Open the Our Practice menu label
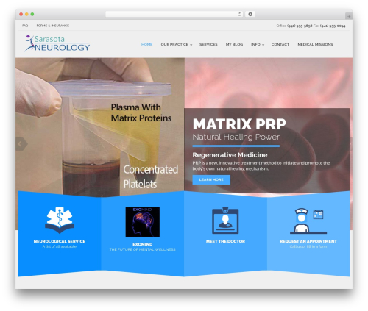Image resolution: width=368 pixels, height=311 pixels. tap(174, 44)
